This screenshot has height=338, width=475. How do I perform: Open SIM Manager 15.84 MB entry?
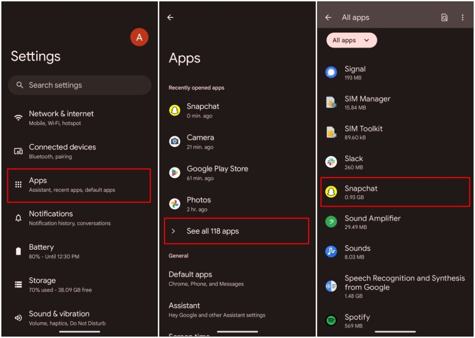[395, 103]
